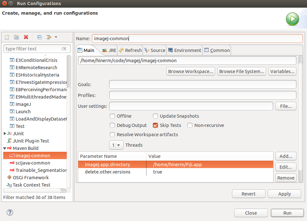Select the E3ConditionalCrisis Java application icon

(12, 60)
